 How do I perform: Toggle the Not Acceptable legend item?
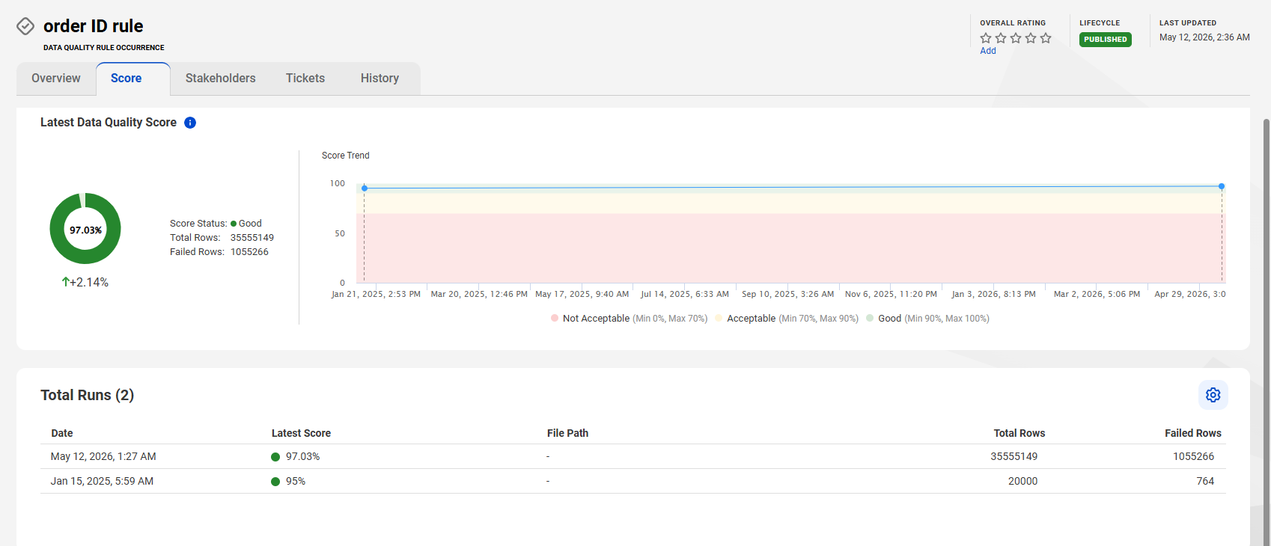629,319
